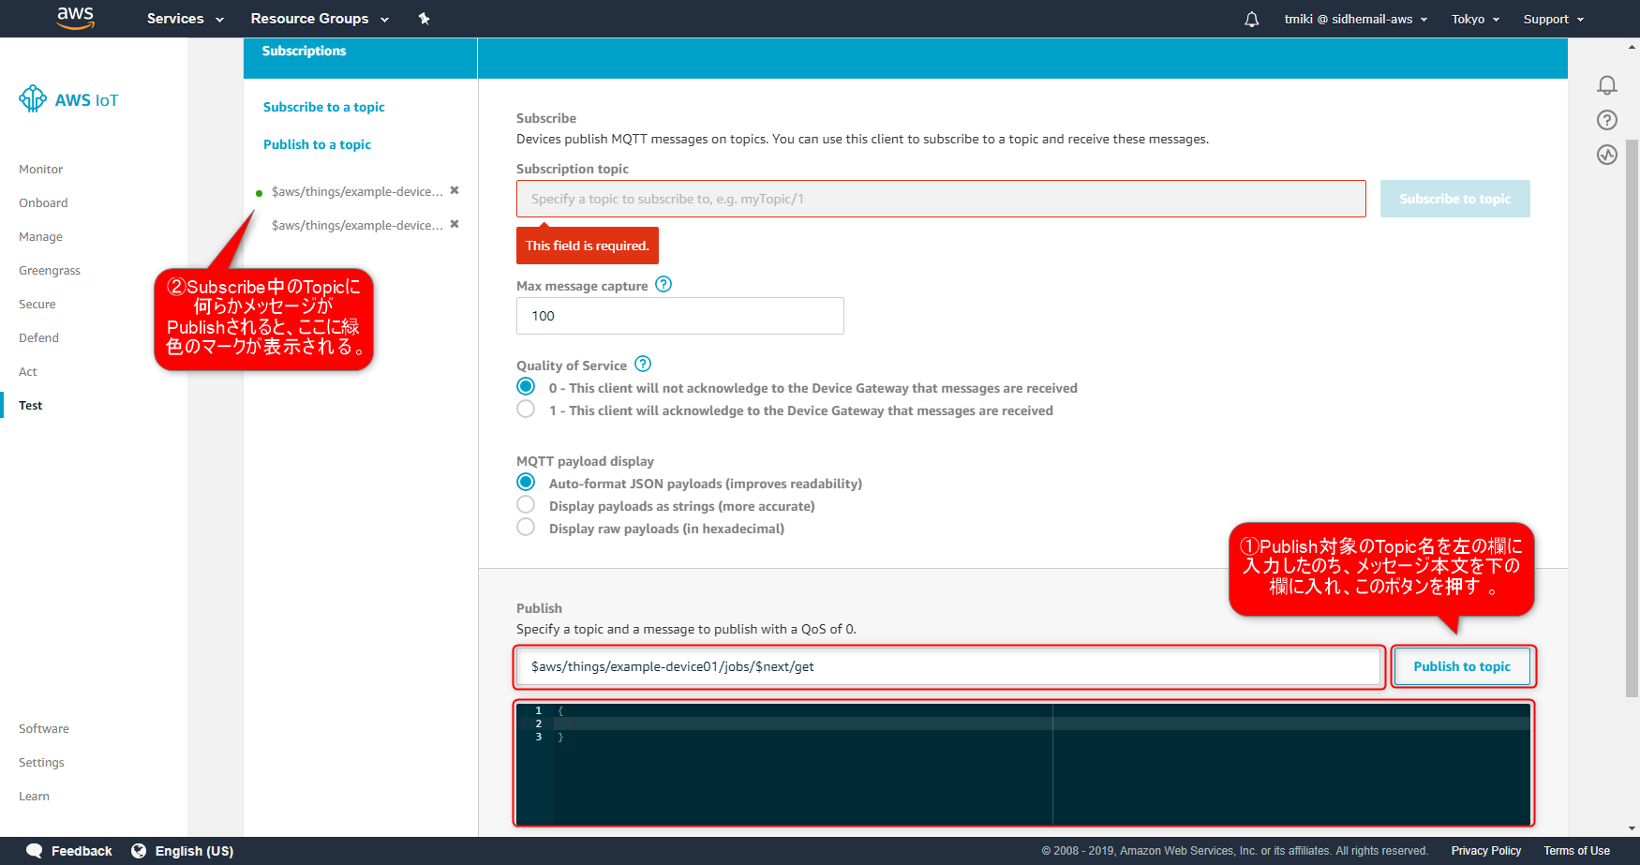Image resolution: width=1640 pixels, height=865 pixels.
Task: Select Auto-format JSON payloads option
Action: click(526, 483)
